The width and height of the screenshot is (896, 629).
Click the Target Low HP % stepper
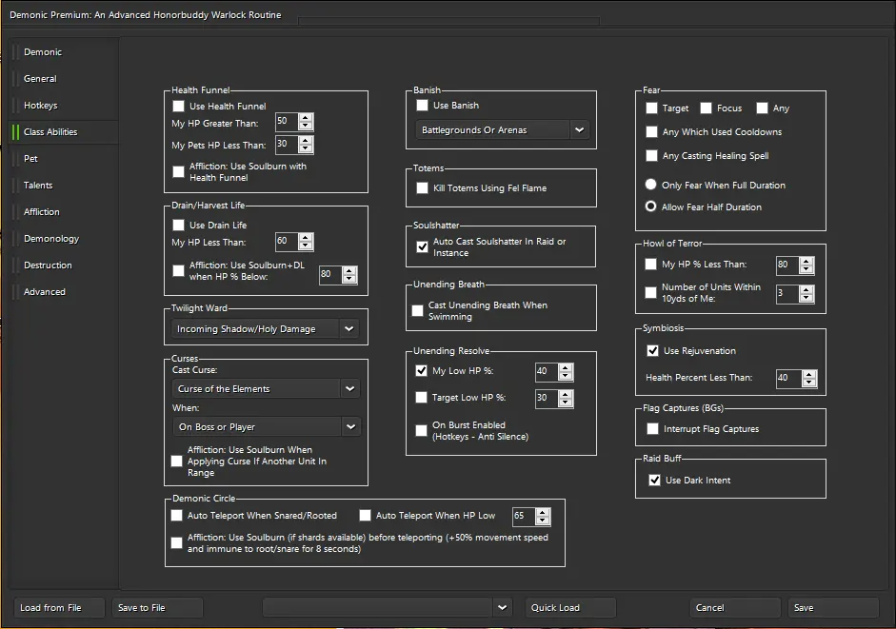566,398
